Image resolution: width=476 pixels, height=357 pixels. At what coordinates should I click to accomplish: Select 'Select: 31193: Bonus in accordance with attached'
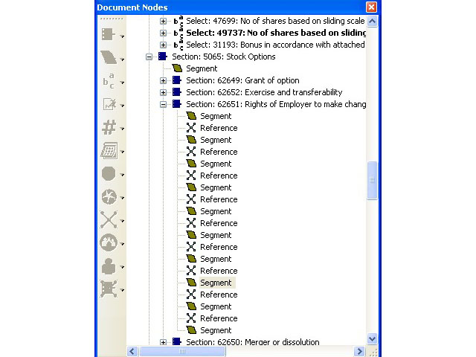tap(275, 45)
